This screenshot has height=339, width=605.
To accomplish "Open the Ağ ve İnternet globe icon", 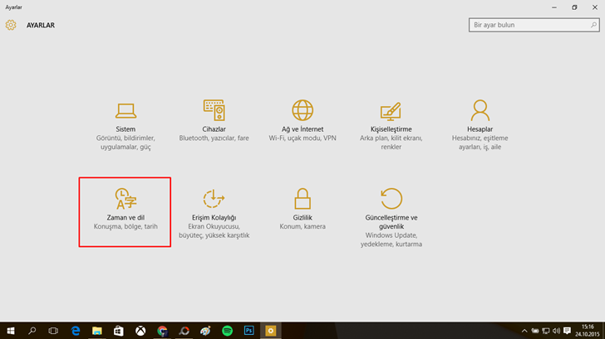I will [x=302, y=110].
